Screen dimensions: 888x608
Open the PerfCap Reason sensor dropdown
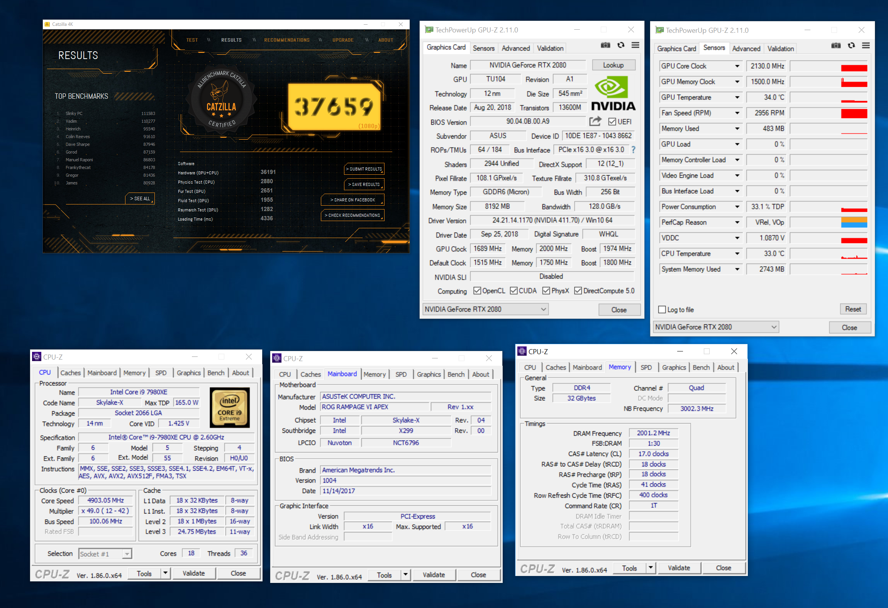pos(737,222)
